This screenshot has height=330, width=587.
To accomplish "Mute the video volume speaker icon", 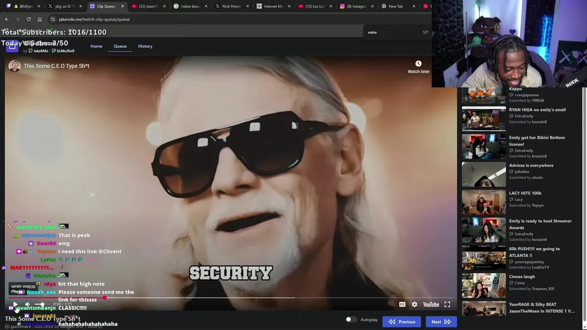I will tap(28, 304).
